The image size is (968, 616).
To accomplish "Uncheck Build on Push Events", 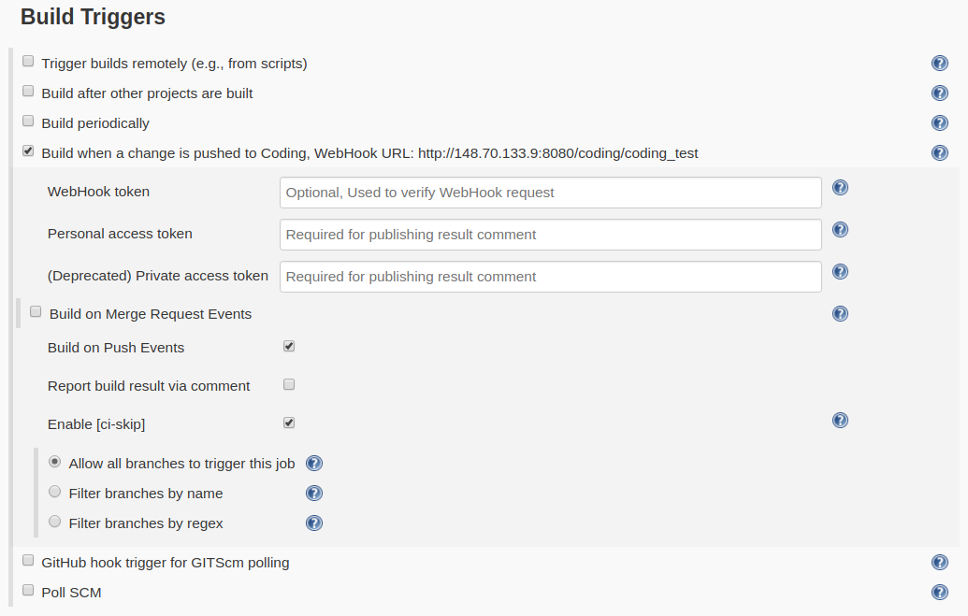I will (x=289, y=346).
